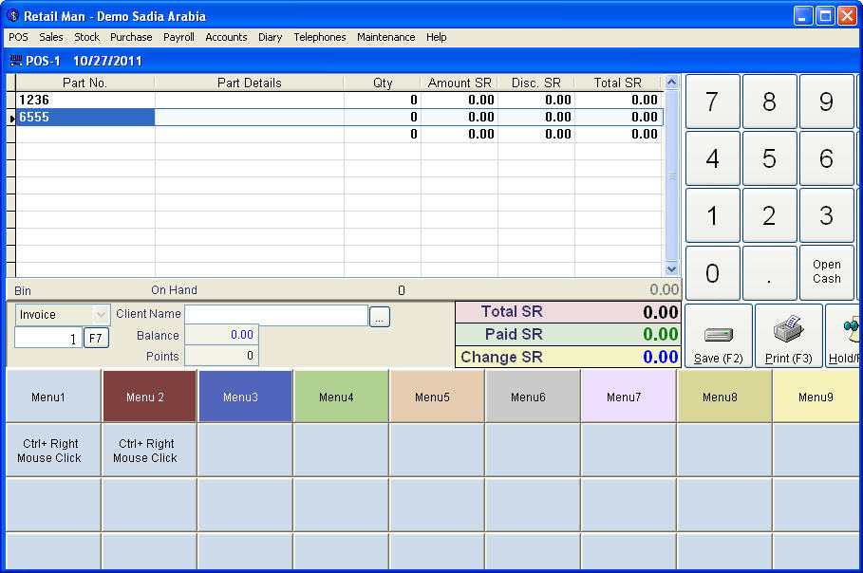
Task: Open the Accounts menu
Action: 226,37
